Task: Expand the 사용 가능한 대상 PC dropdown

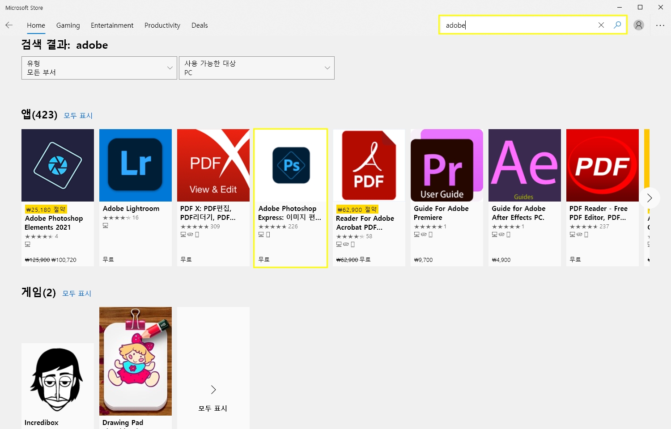Action: (257, 68)
